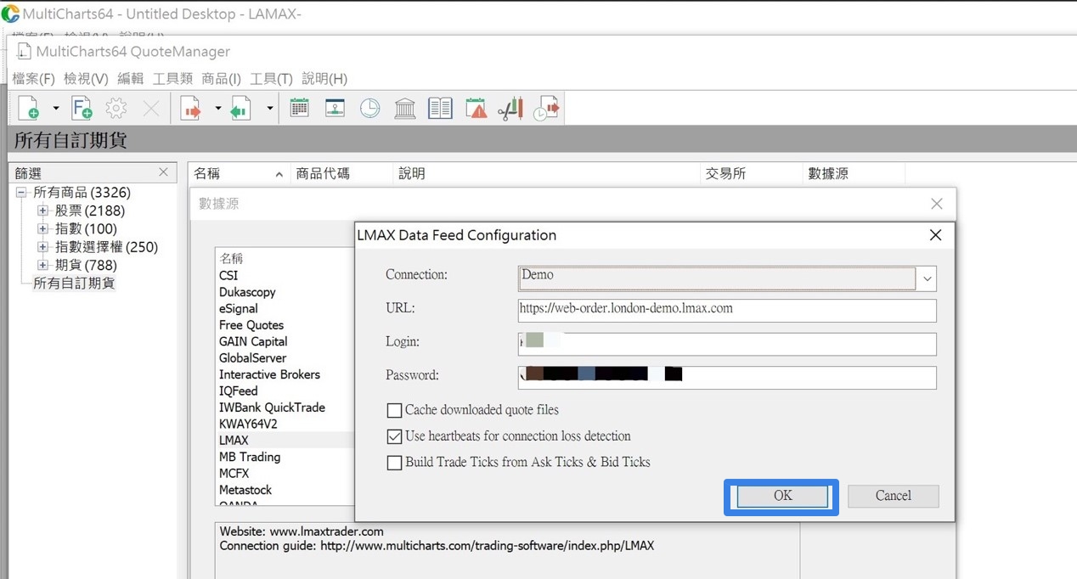The width and height of the screenshot is (1077, 579).
Task: Expand the 股票 (2188) tree node
Action: (x=42, y=211)
